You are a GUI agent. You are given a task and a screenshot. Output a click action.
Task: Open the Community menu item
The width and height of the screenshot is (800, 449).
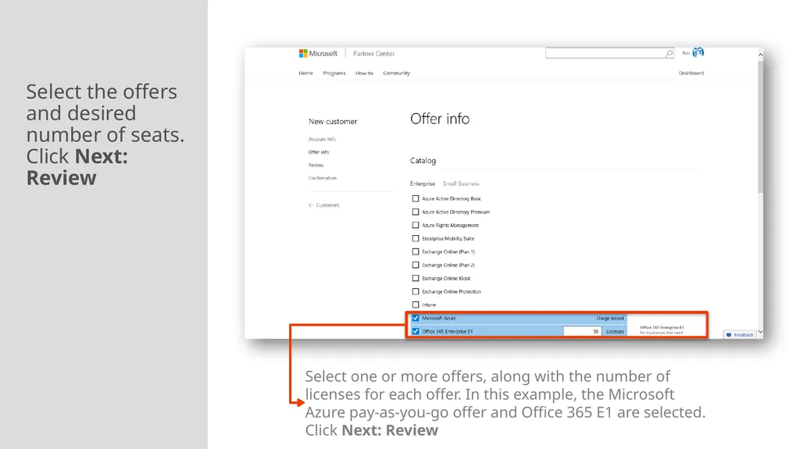pos(396,73)
